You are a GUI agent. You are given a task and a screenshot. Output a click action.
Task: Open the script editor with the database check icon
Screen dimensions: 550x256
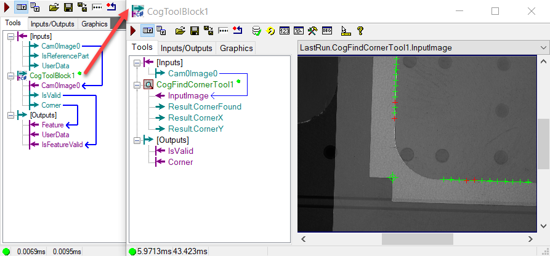coord(257,31)
